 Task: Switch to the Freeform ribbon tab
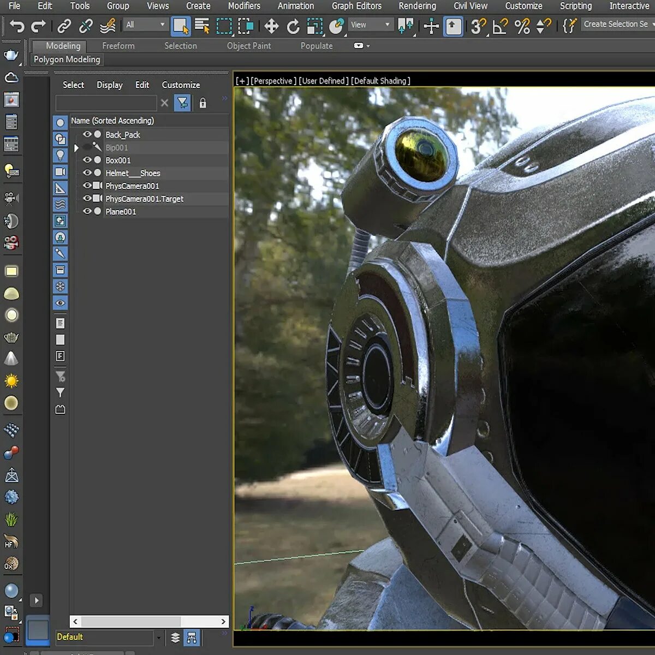click(118, 46)
